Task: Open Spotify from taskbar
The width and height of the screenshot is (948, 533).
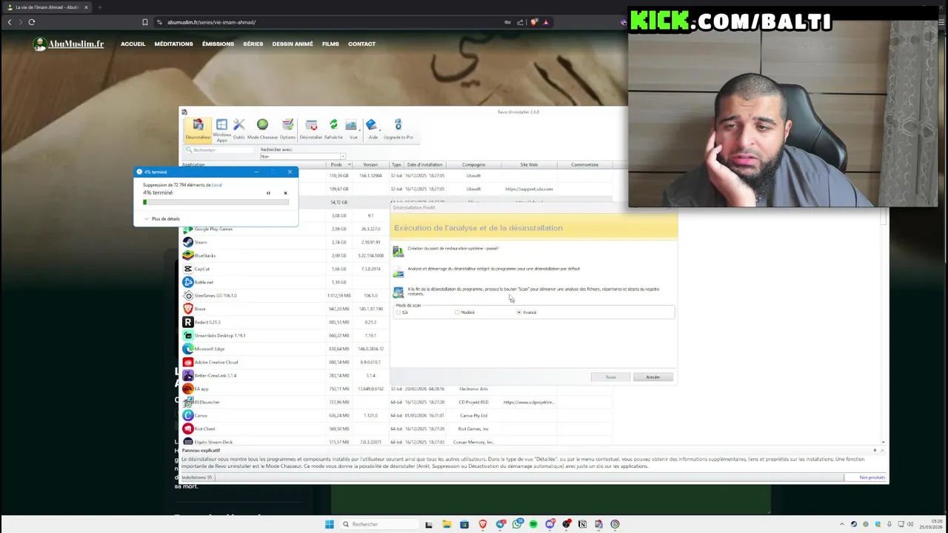Action: point(533,524)
